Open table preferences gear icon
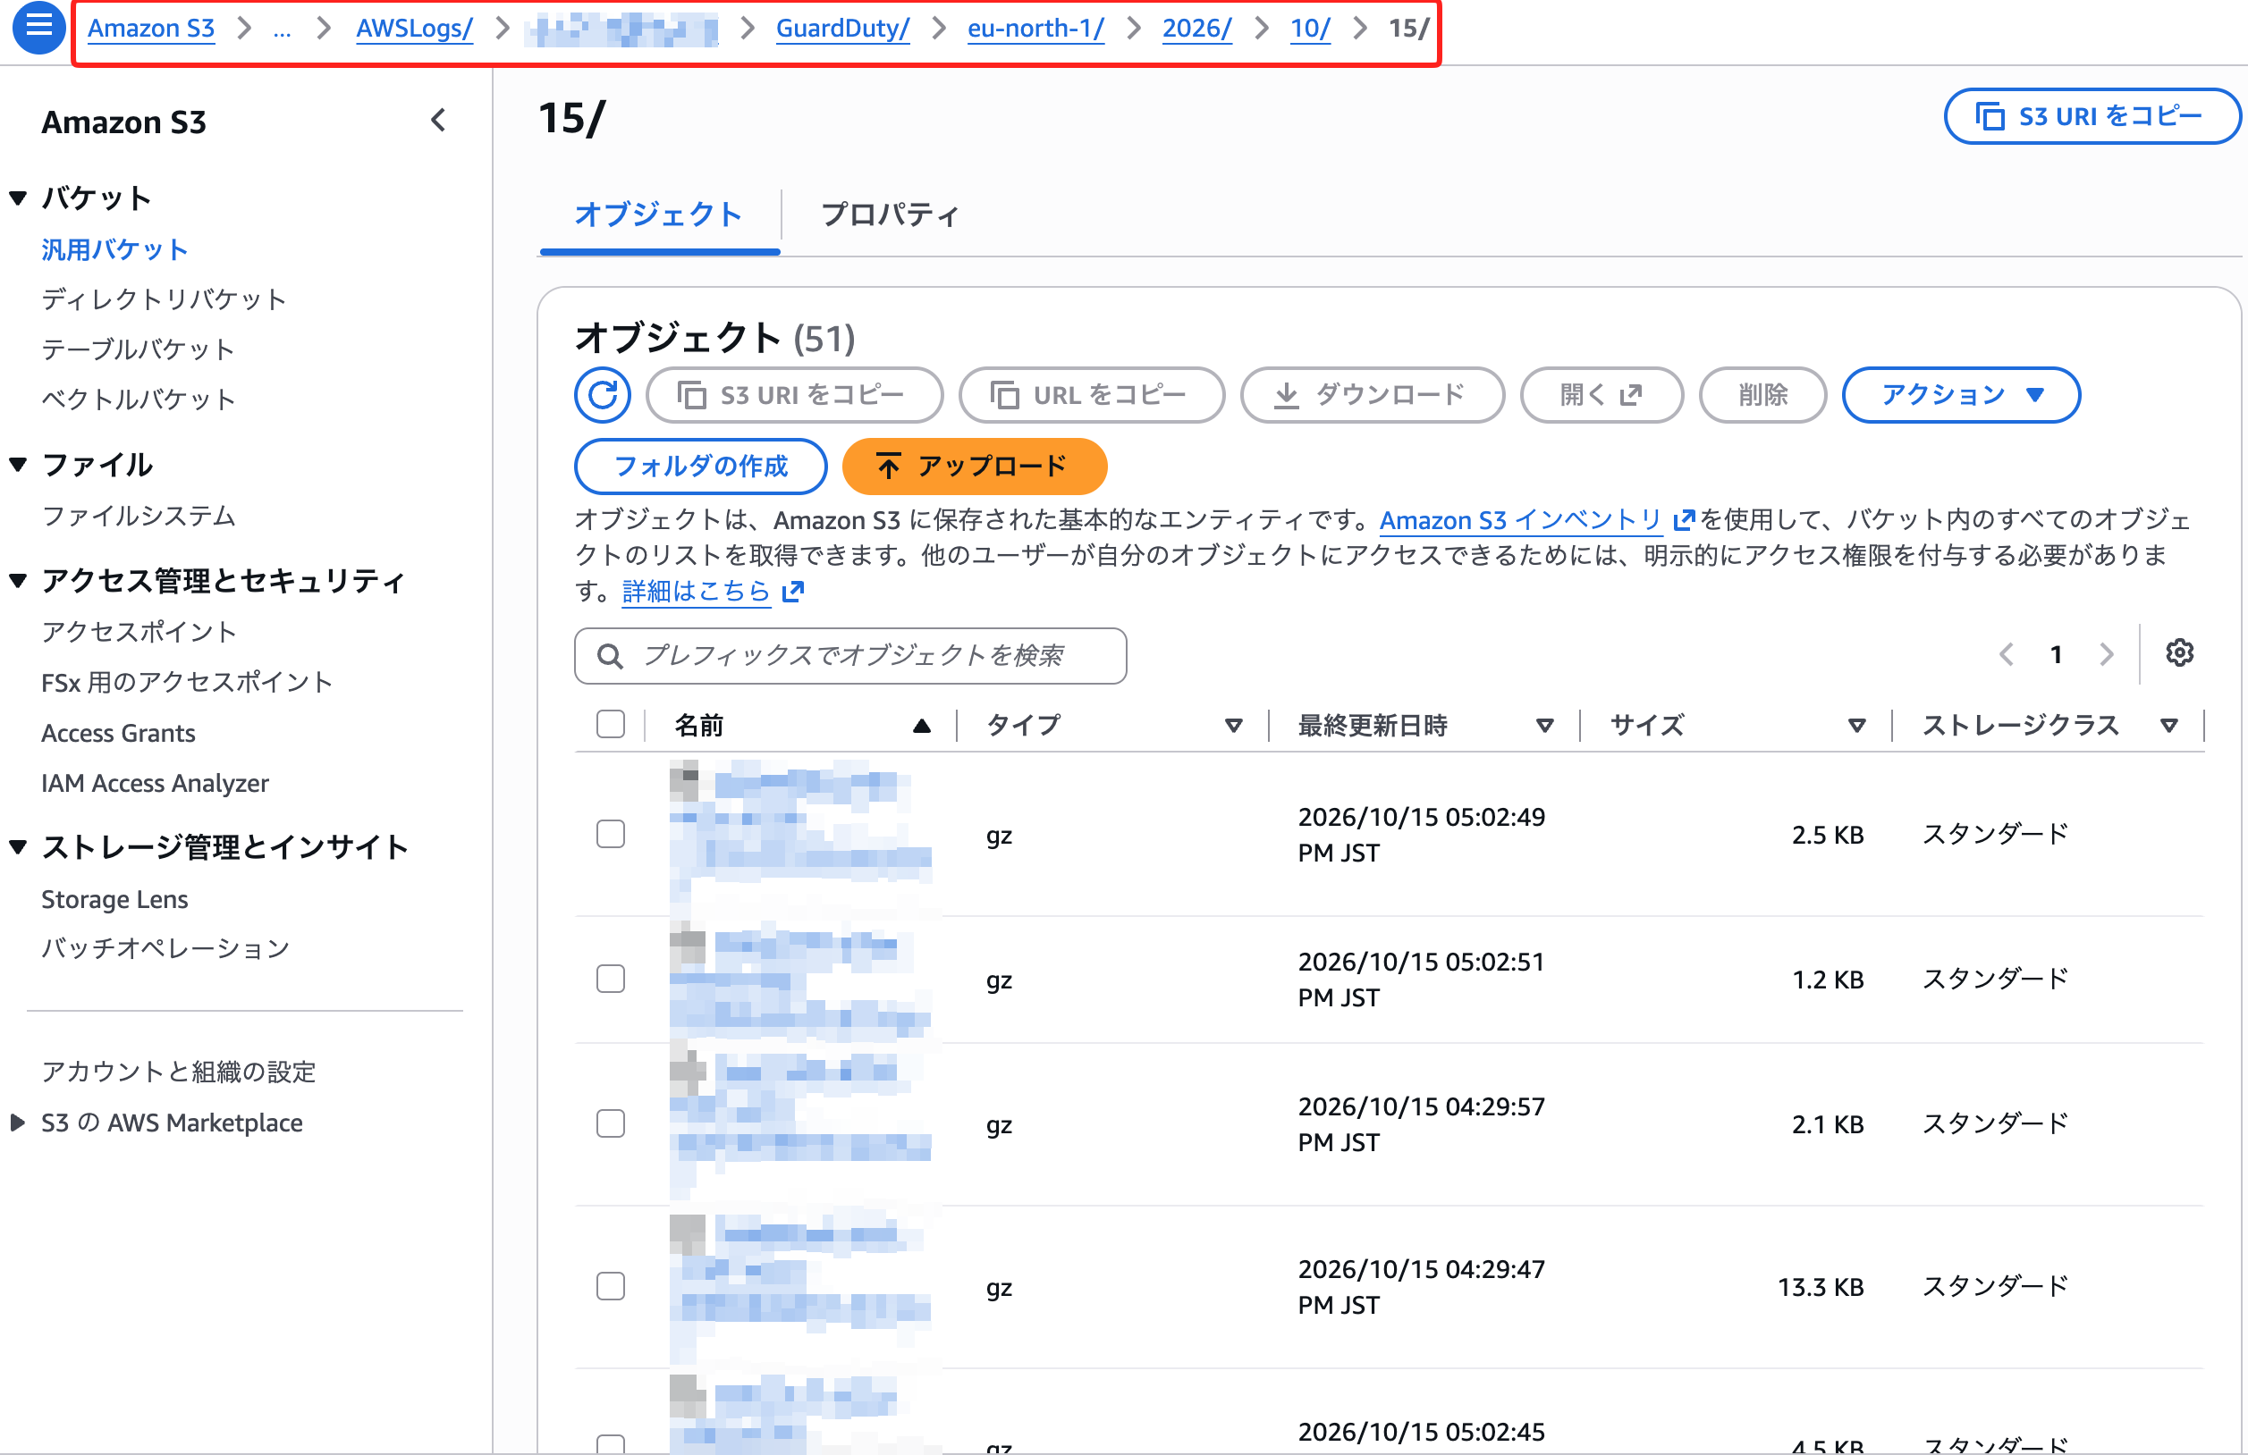Image resolution: width=2248 pixels, height=1455 pixels. click(x=2180, y=653)
